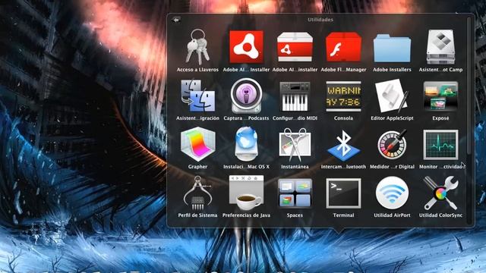The image size is (486, 273).
Task: Launch Preferencias de Java
Action: (x=246, y=193)
